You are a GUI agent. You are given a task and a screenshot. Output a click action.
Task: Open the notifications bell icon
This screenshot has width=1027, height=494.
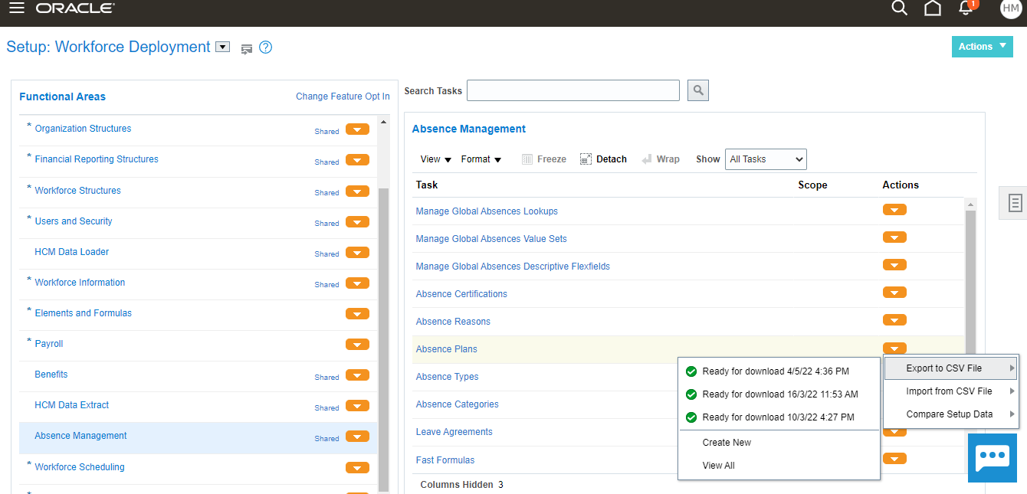pyautogui.click(x=965, y=8)
